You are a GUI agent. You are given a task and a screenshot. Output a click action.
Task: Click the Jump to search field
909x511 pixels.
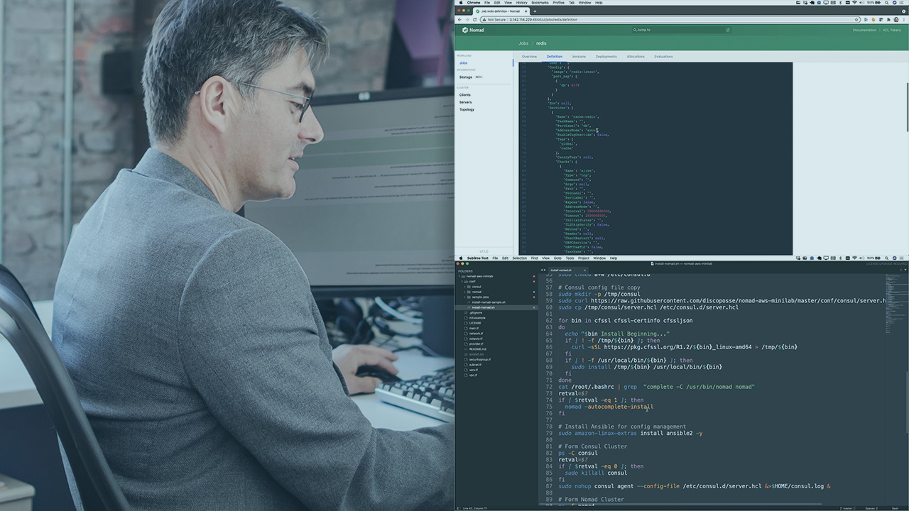(680, 30)
